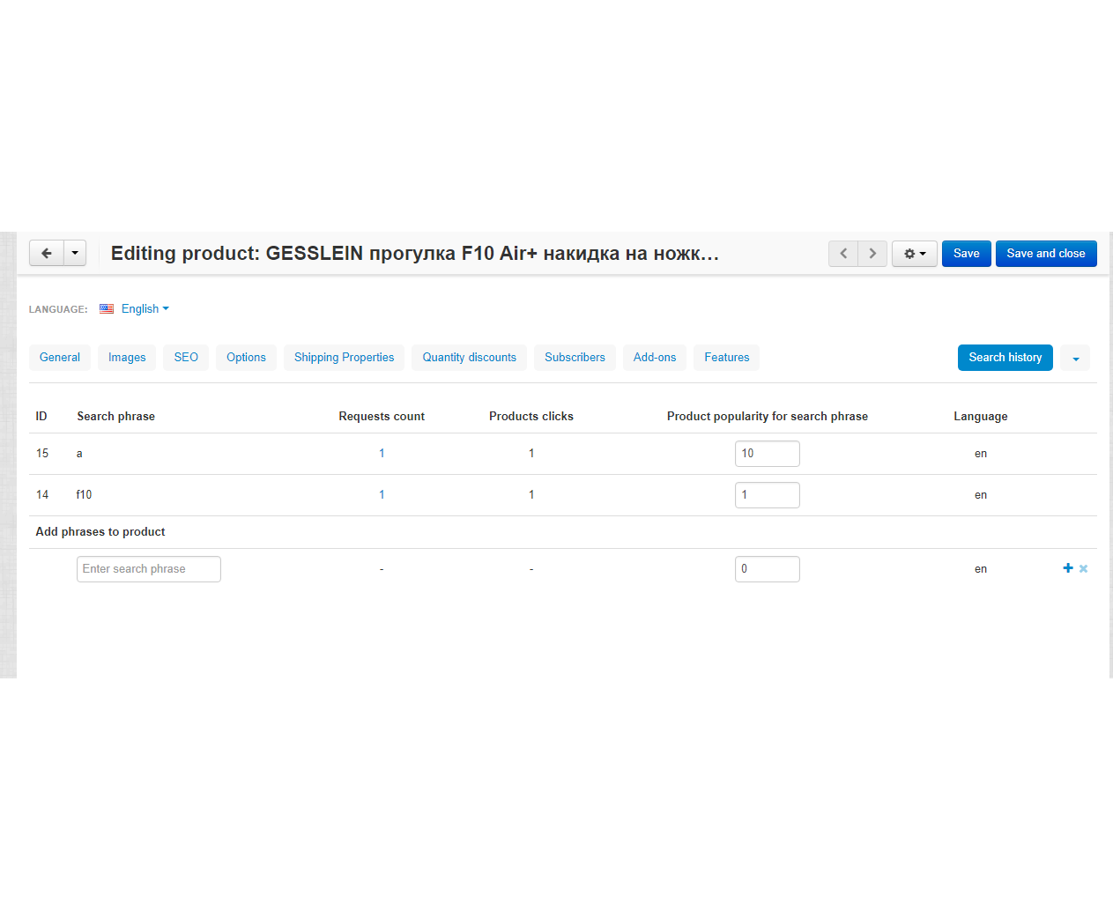This screenshot has width=1113, height=911.
Task: Open the dropdown next to back arrow
Action: tap(75, 254)
